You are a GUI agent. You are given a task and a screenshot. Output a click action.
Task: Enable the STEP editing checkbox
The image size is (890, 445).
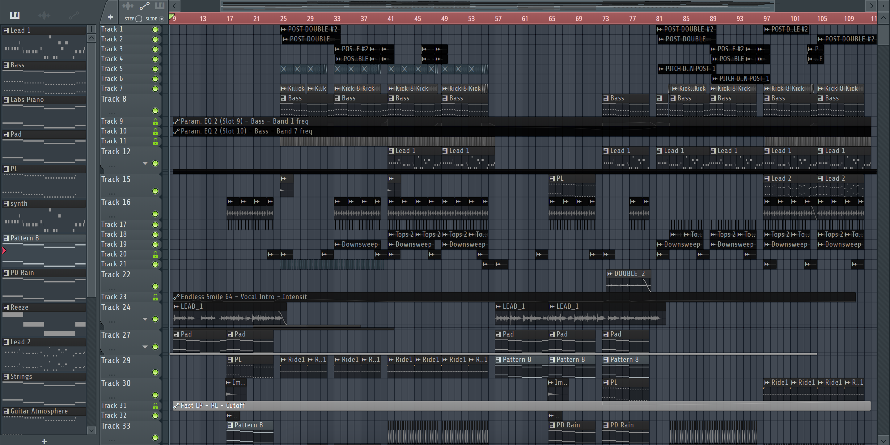click(x=139, y=19)
